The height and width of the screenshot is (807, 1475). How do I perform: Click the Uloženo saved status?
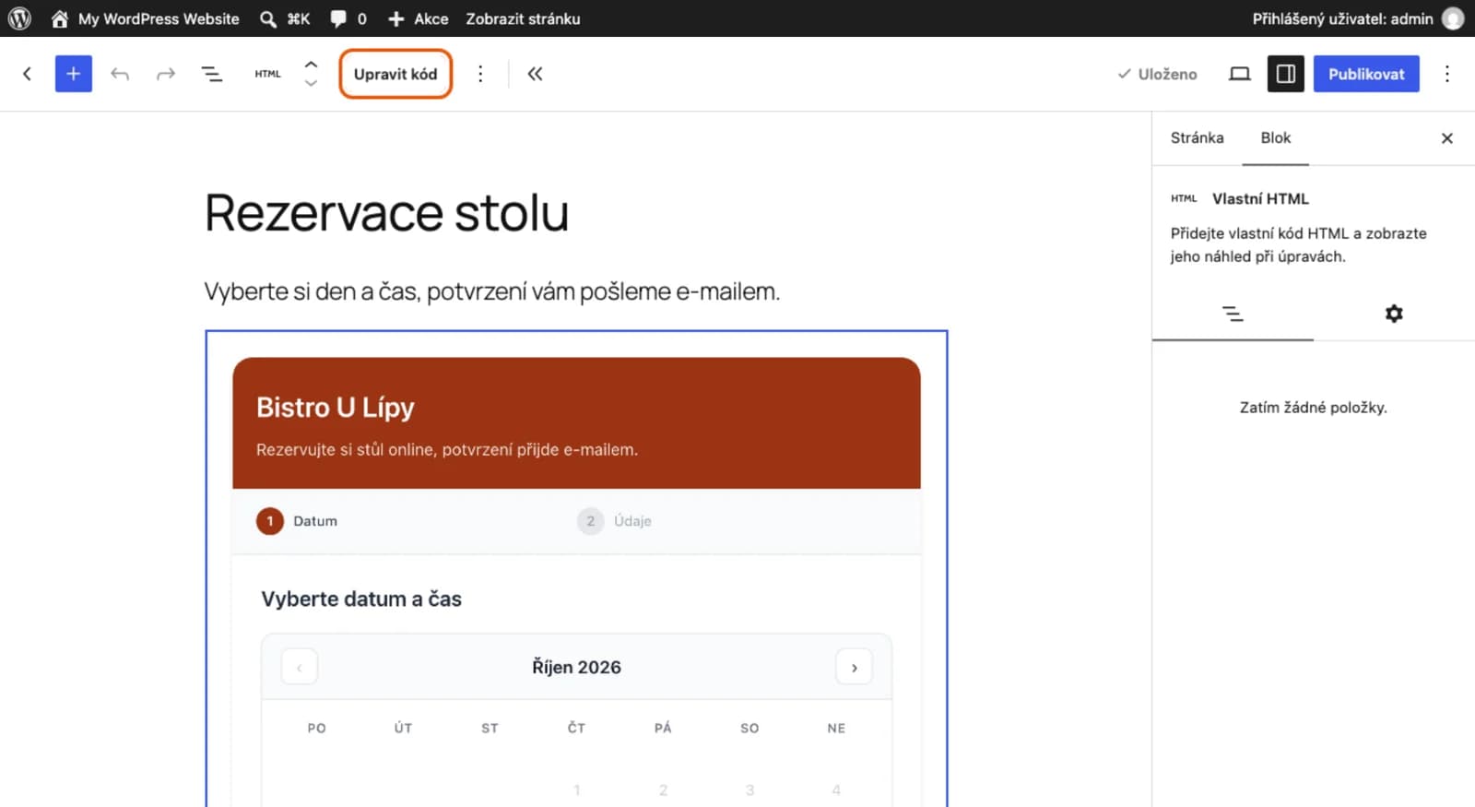[1157, 74]
